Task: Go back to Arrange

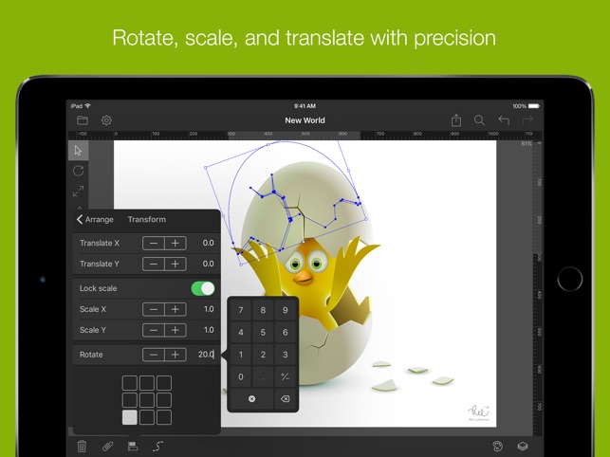Action: [95, 219]
